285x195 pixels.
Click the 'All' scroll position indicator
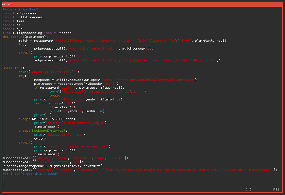[x=276, y=189]
